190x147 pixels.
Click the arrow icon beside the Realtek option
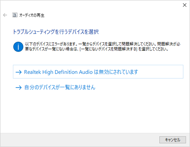coord(19,72)
